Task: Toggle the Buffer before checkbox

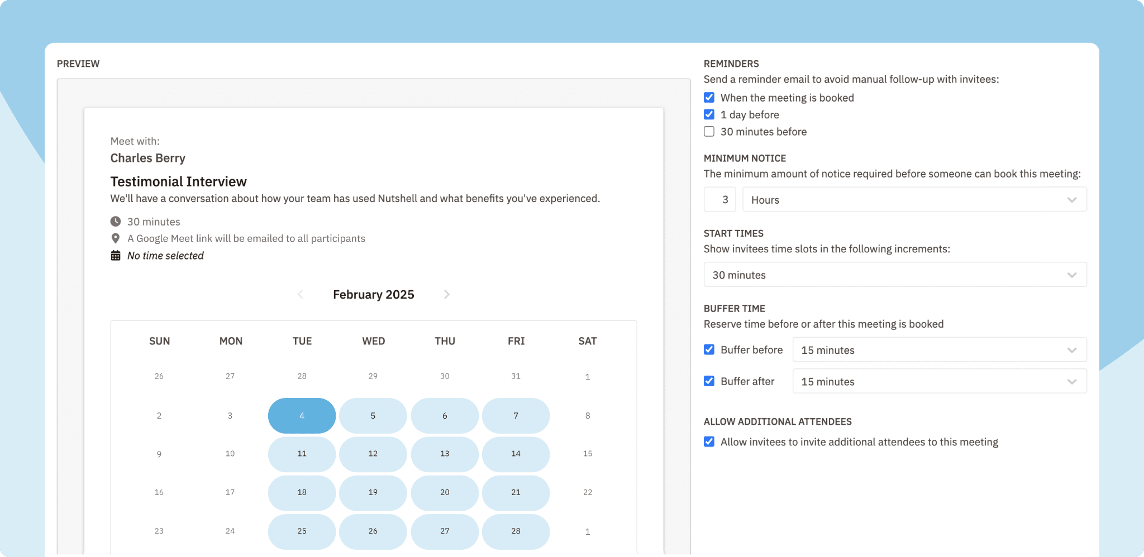Action: (x=709, y=350)
